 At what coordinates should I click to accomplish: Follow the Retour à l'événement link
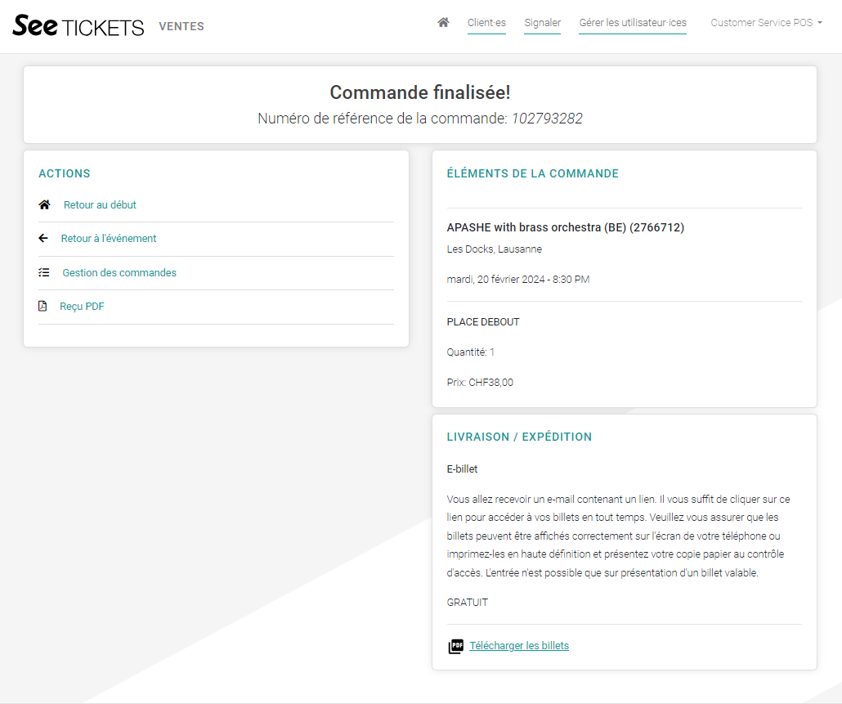point(109,239)
